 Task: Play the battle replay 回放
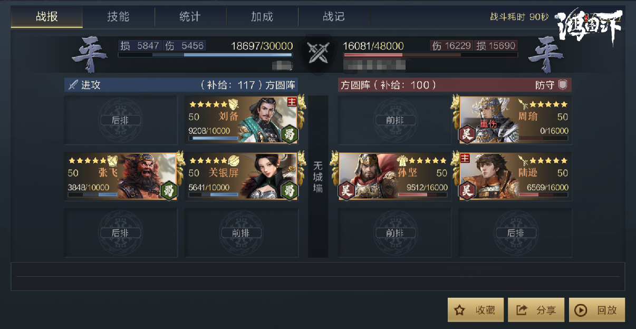(597, 310)
